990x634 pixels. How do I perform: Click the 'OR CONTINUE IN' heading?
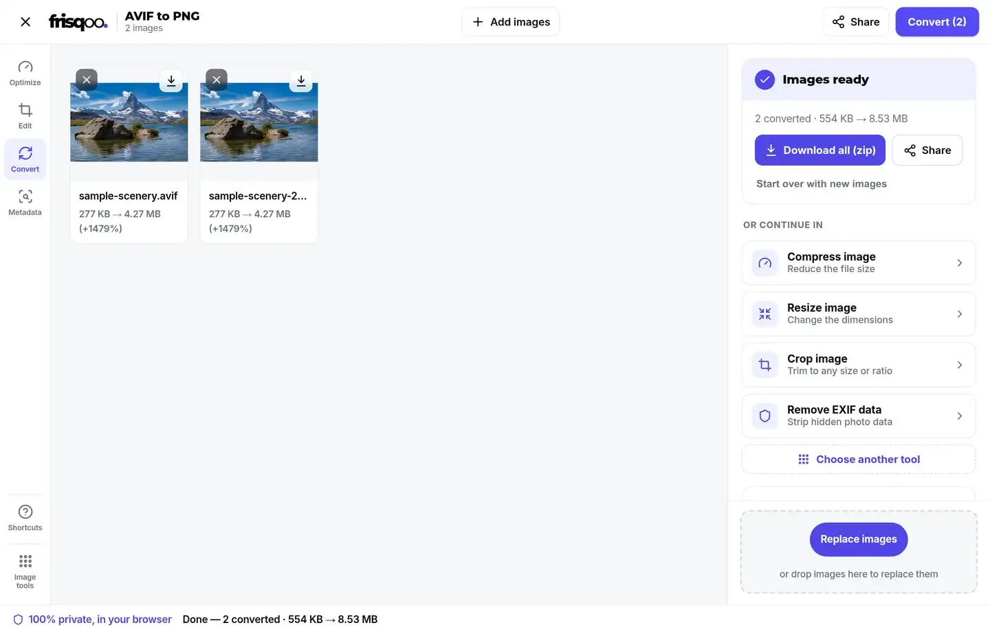point(783,225)
